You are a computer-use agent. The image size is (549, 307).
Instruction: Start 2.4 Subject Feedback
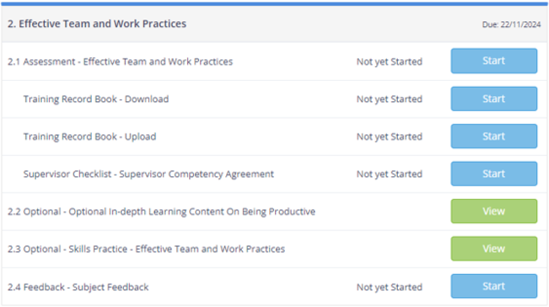coord(494,286)
